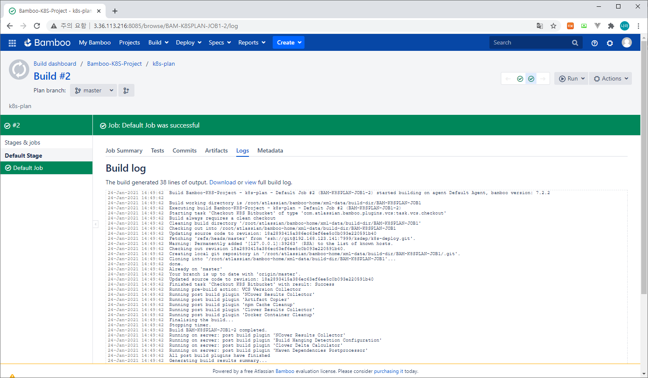The image size is (648, 378).
Task: Open the Build dashboard breadcrumb link
Action: [55, 64]
